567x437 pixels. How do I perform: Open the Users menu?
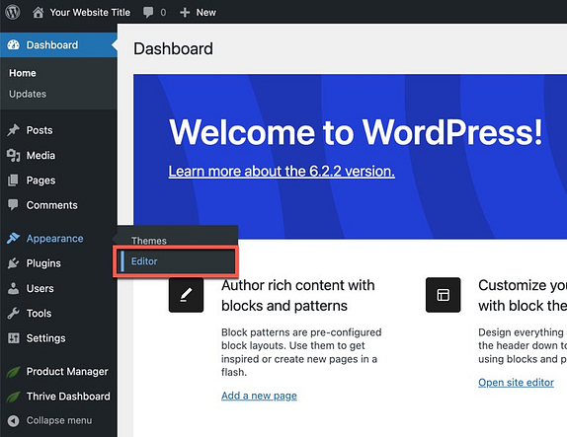pos(40,289)
